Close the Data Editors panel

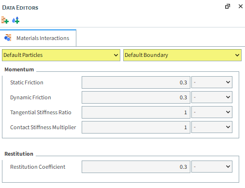[x=241, y=6]
